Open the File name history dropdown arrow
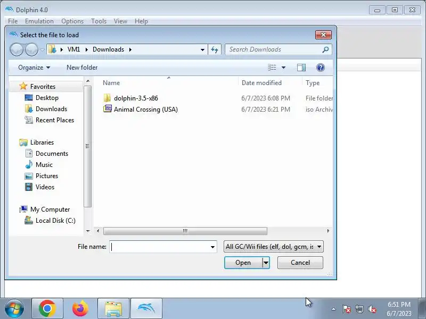 (212, 247)
